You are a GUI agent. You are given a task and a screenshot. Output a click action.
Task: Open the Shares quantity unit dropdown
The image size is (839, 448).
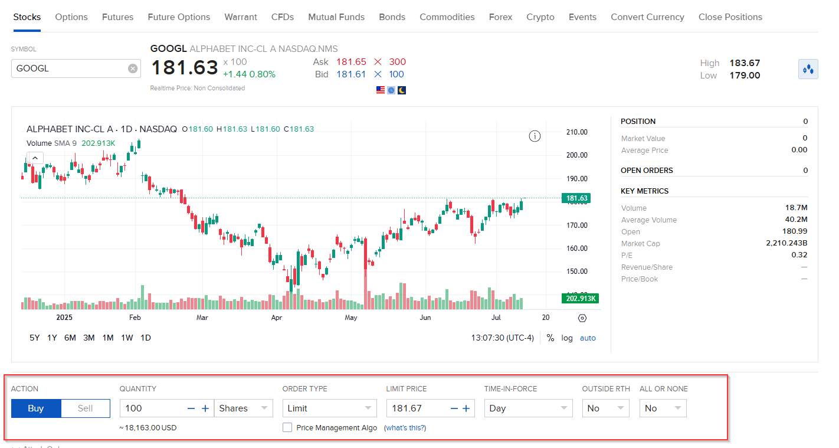pyautogui.click(x=243, y=408)
